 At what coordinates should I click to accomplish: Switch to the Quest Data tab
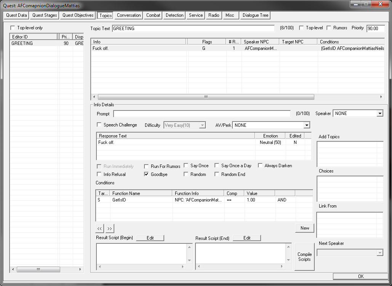pyautogui.click(x=16, y=15)
